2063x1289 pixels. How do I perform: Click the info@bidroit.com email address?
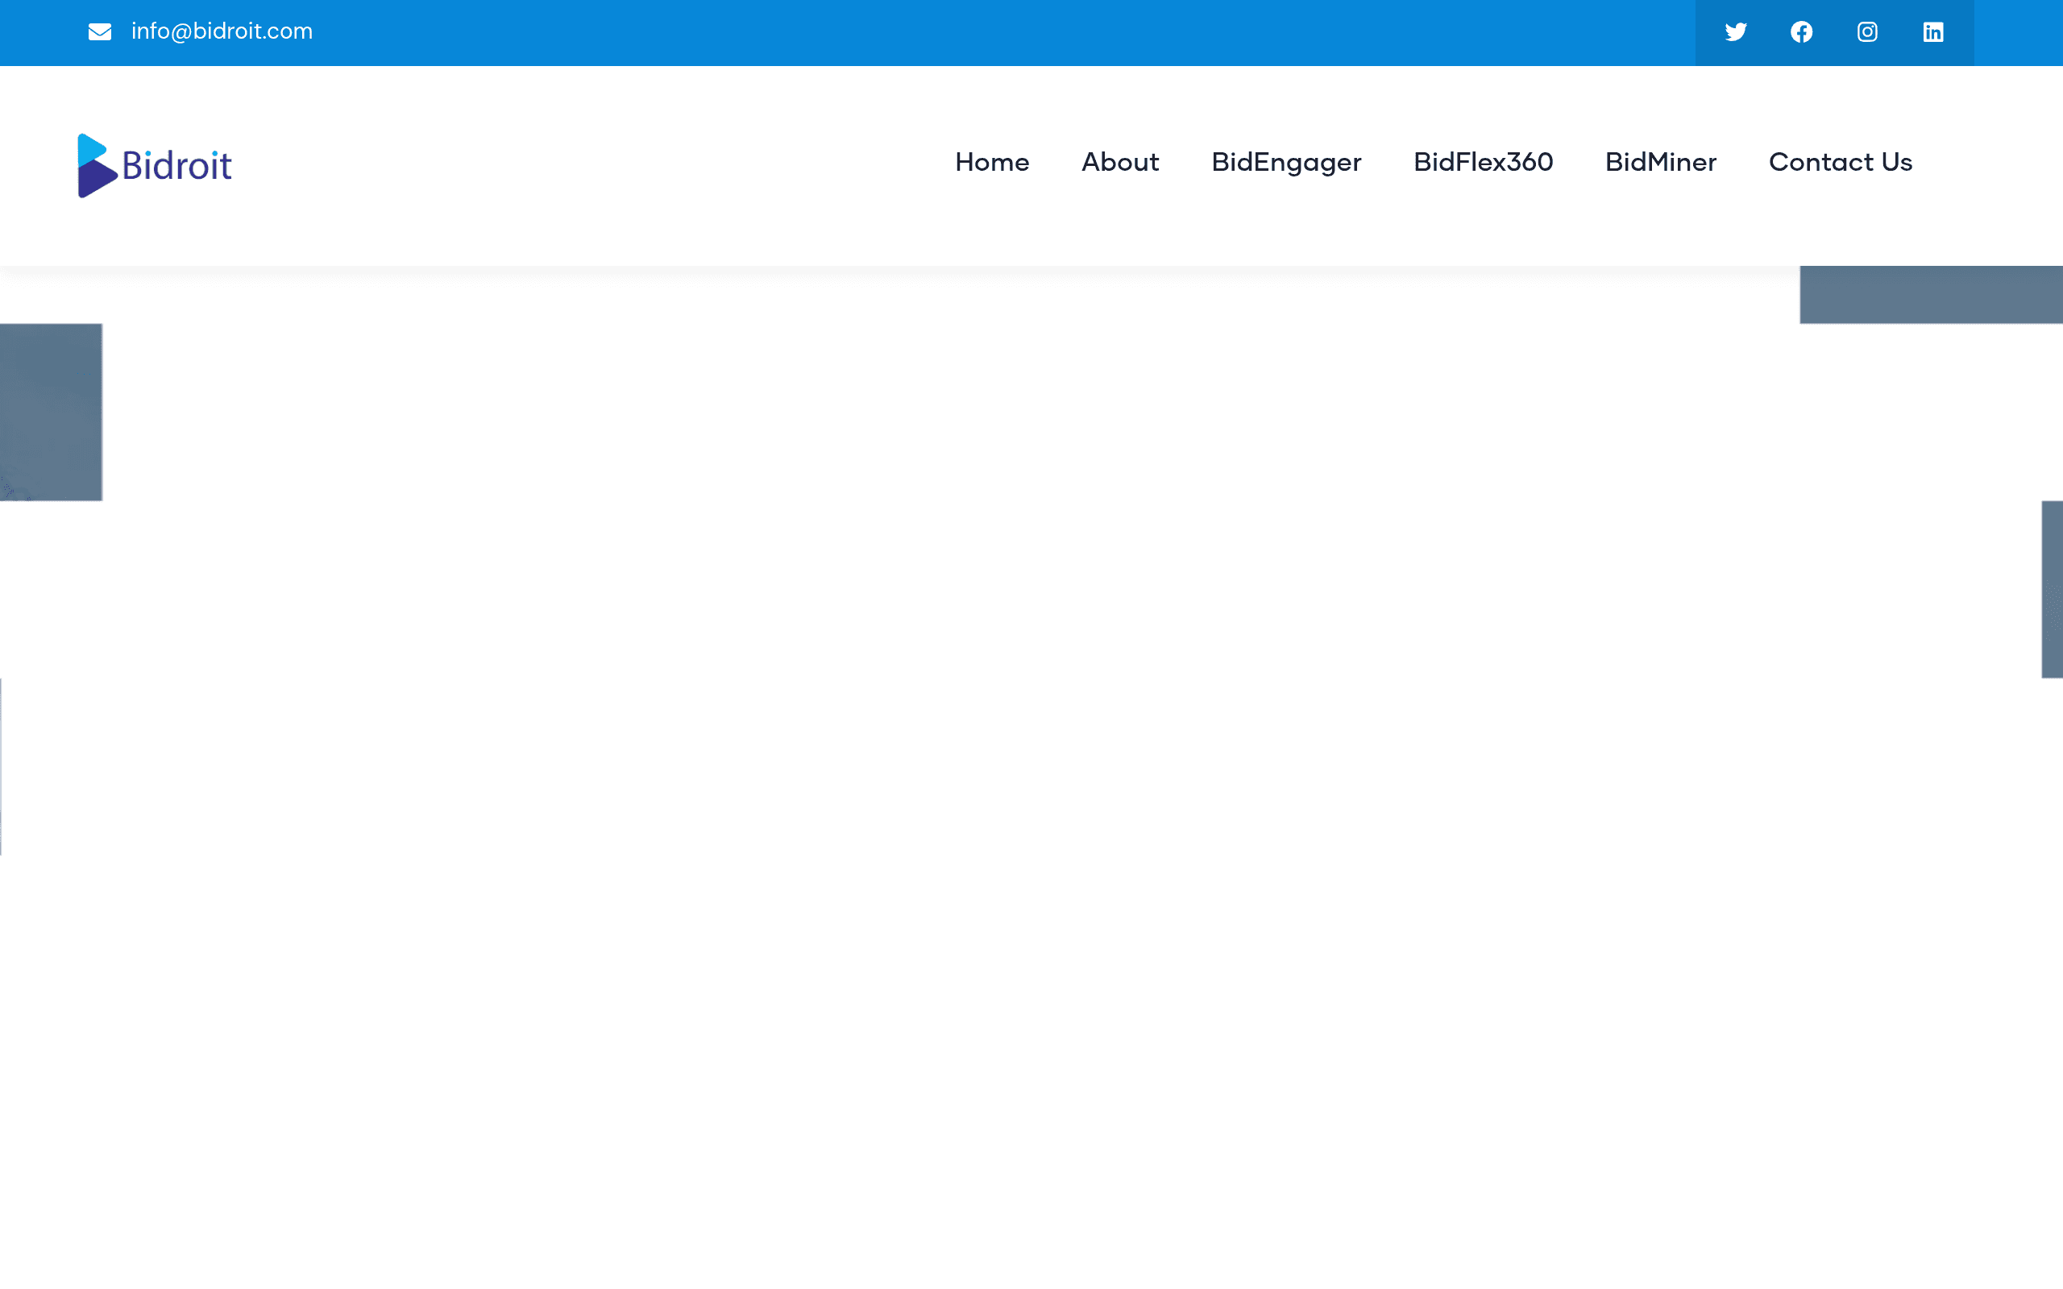click(x=222, y=31)
